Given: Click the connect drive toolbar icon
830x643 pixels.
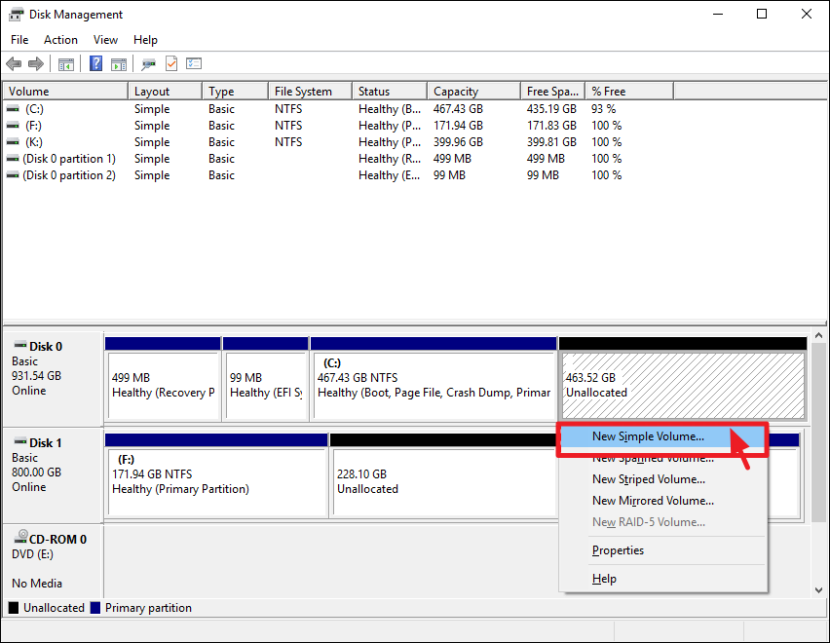Looking at the screenshot, I should point(148,64).
